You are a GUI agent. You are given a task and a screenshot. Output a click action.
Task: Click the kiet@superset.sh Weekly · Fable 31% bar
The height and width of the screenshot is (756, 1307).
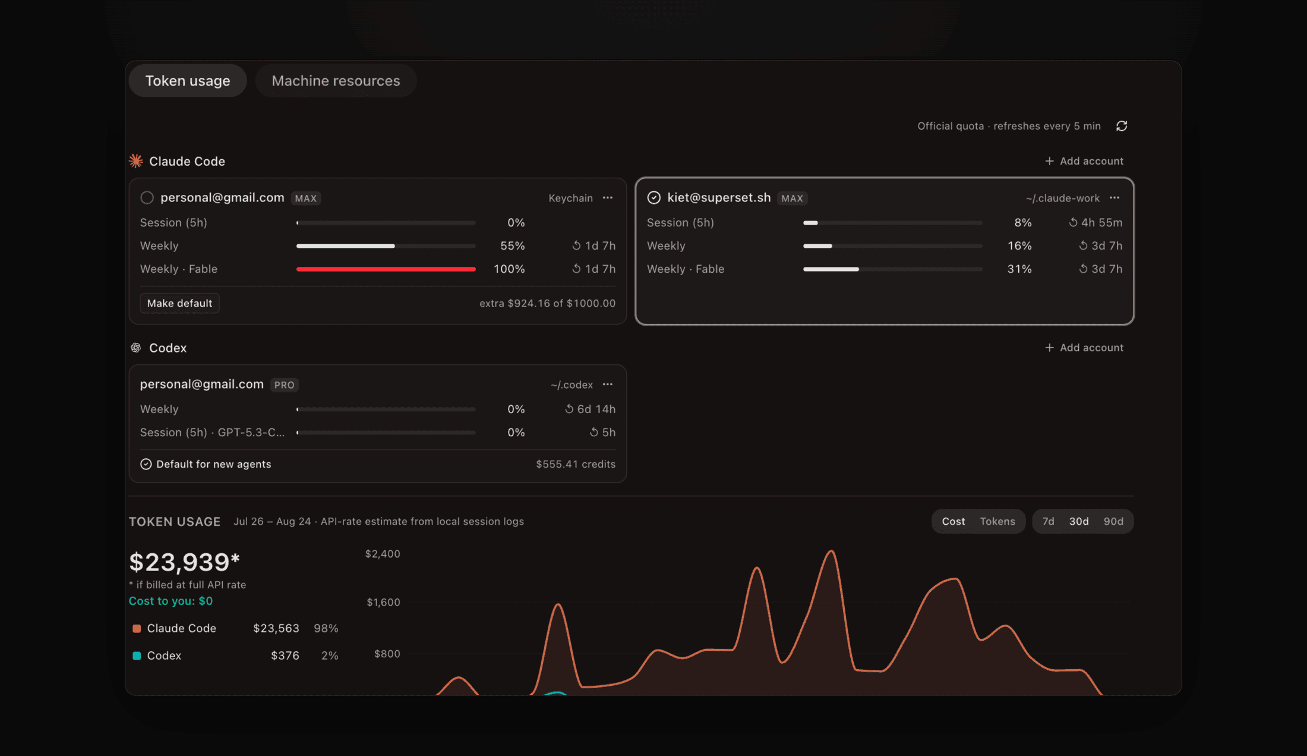[893, 269]
